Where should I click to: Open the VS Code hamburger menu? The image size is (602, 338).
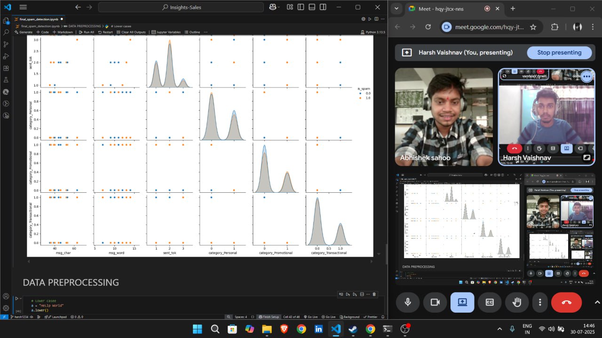click(x=23, y=8)
